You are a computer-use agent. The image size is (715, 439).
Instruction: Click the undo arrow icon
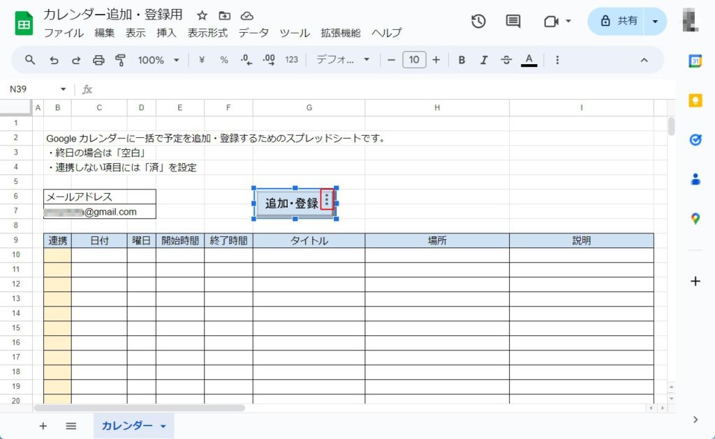(54, 60)
